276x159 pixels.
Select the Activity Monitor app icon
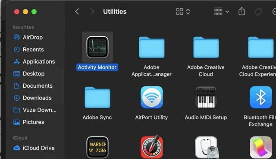(97, 47)
